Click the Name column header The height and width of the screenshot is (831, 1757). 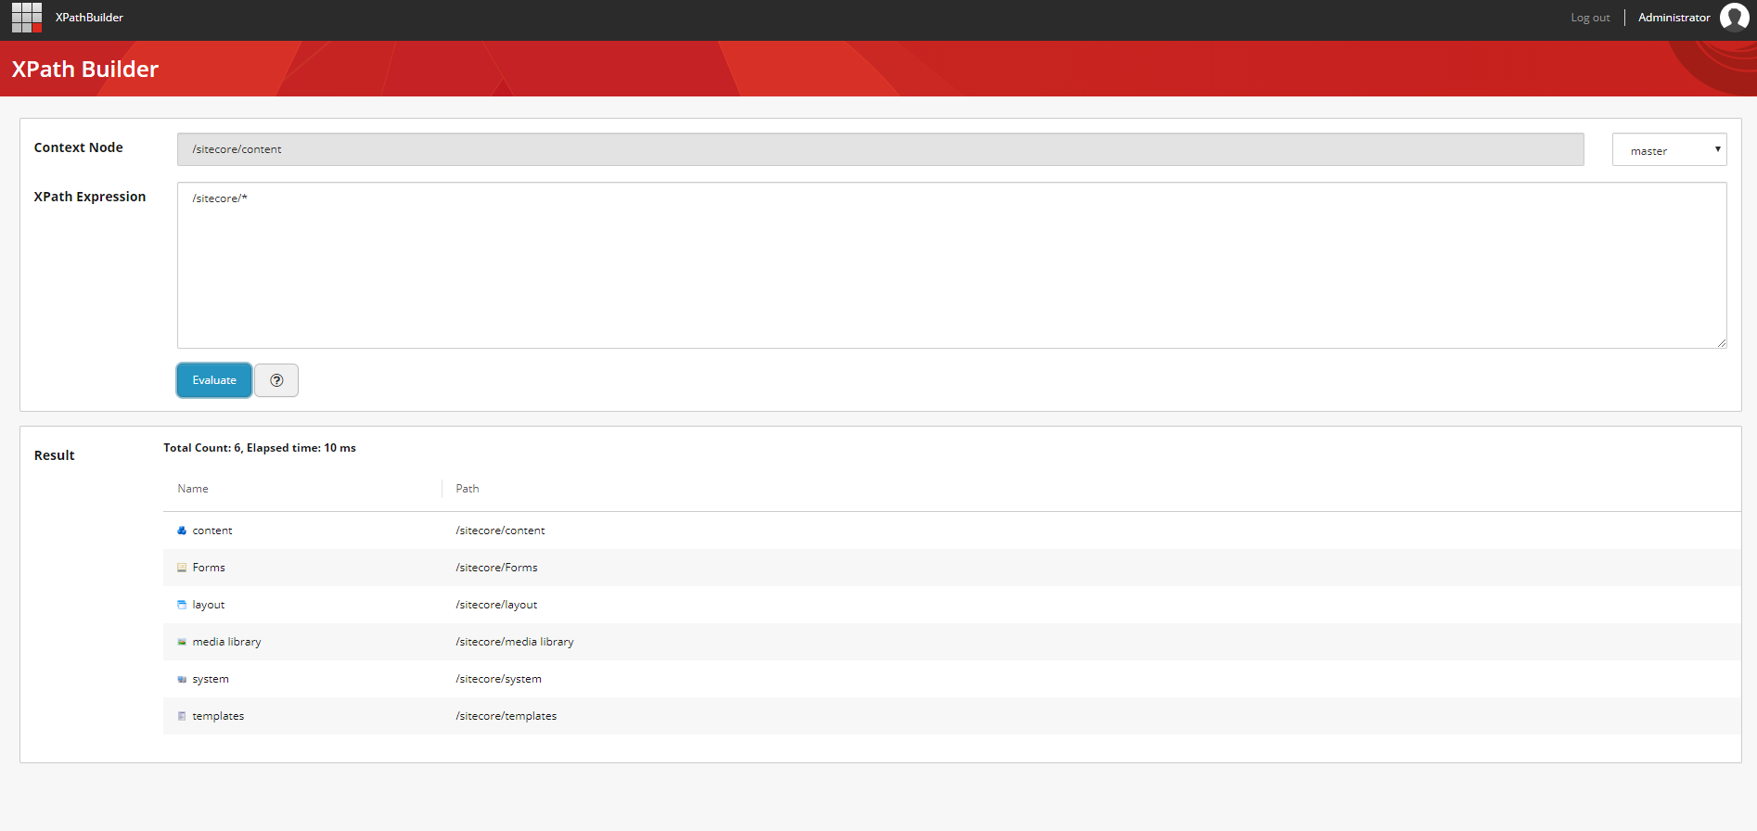click(x=193, y=489)
